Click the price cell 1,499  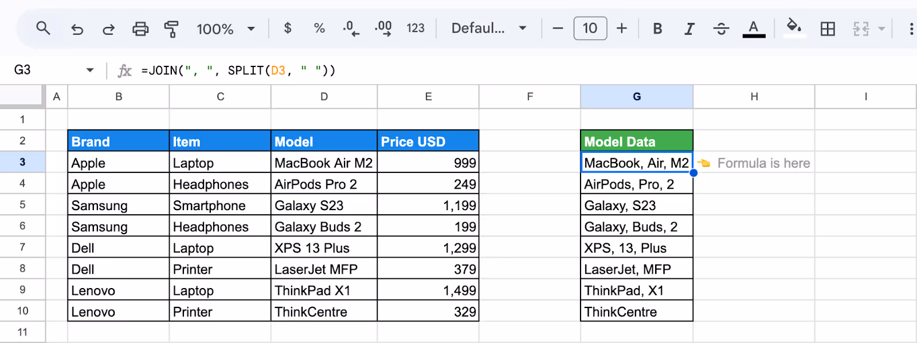pos(428,290)
